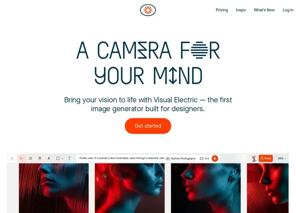
Task: Open the 3×4 aspect ratio selector
Action: pos(205,159)
